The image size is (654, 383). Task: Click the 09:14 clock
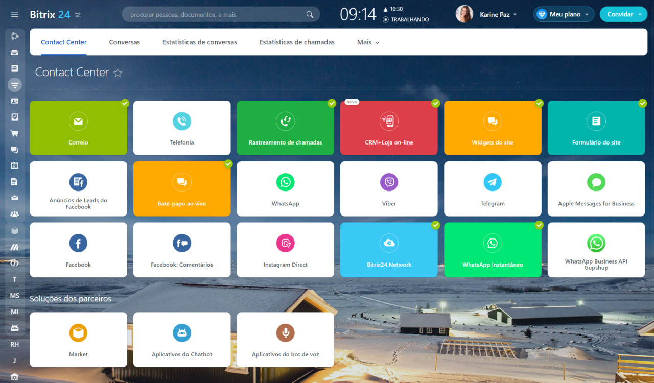point(358,14)
